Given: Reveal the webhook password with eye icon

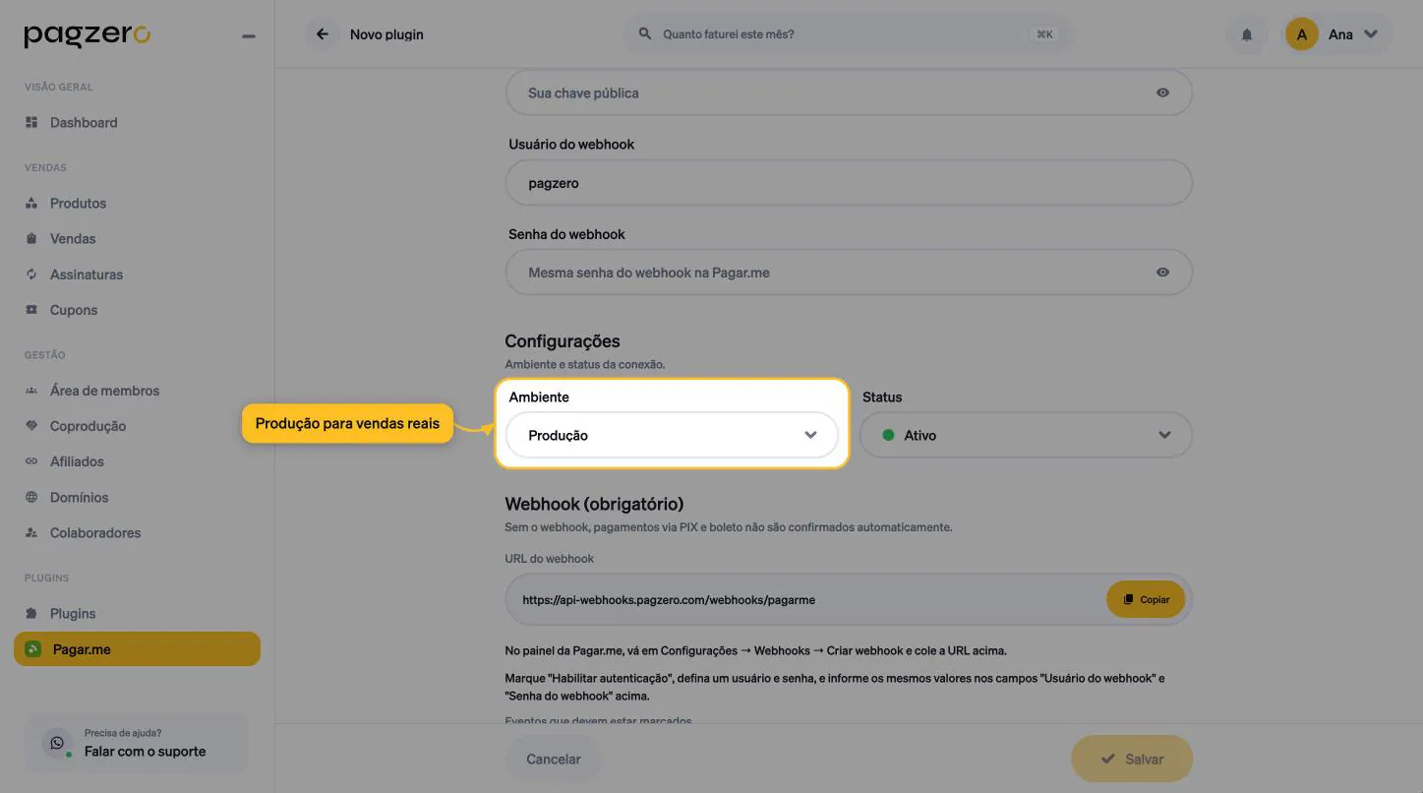Looking at the screenshot, I should [x=1163, y=273].
